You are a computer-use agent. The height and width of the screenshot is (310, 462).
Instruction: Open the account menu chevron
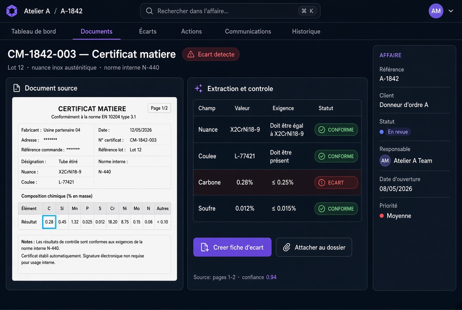(451, 11)
